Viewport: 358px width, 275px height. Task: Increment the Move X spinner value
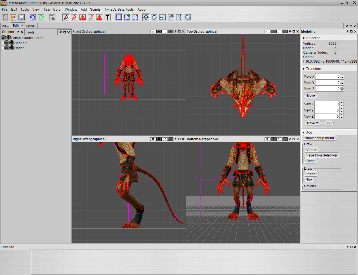[x=342, y=75]
